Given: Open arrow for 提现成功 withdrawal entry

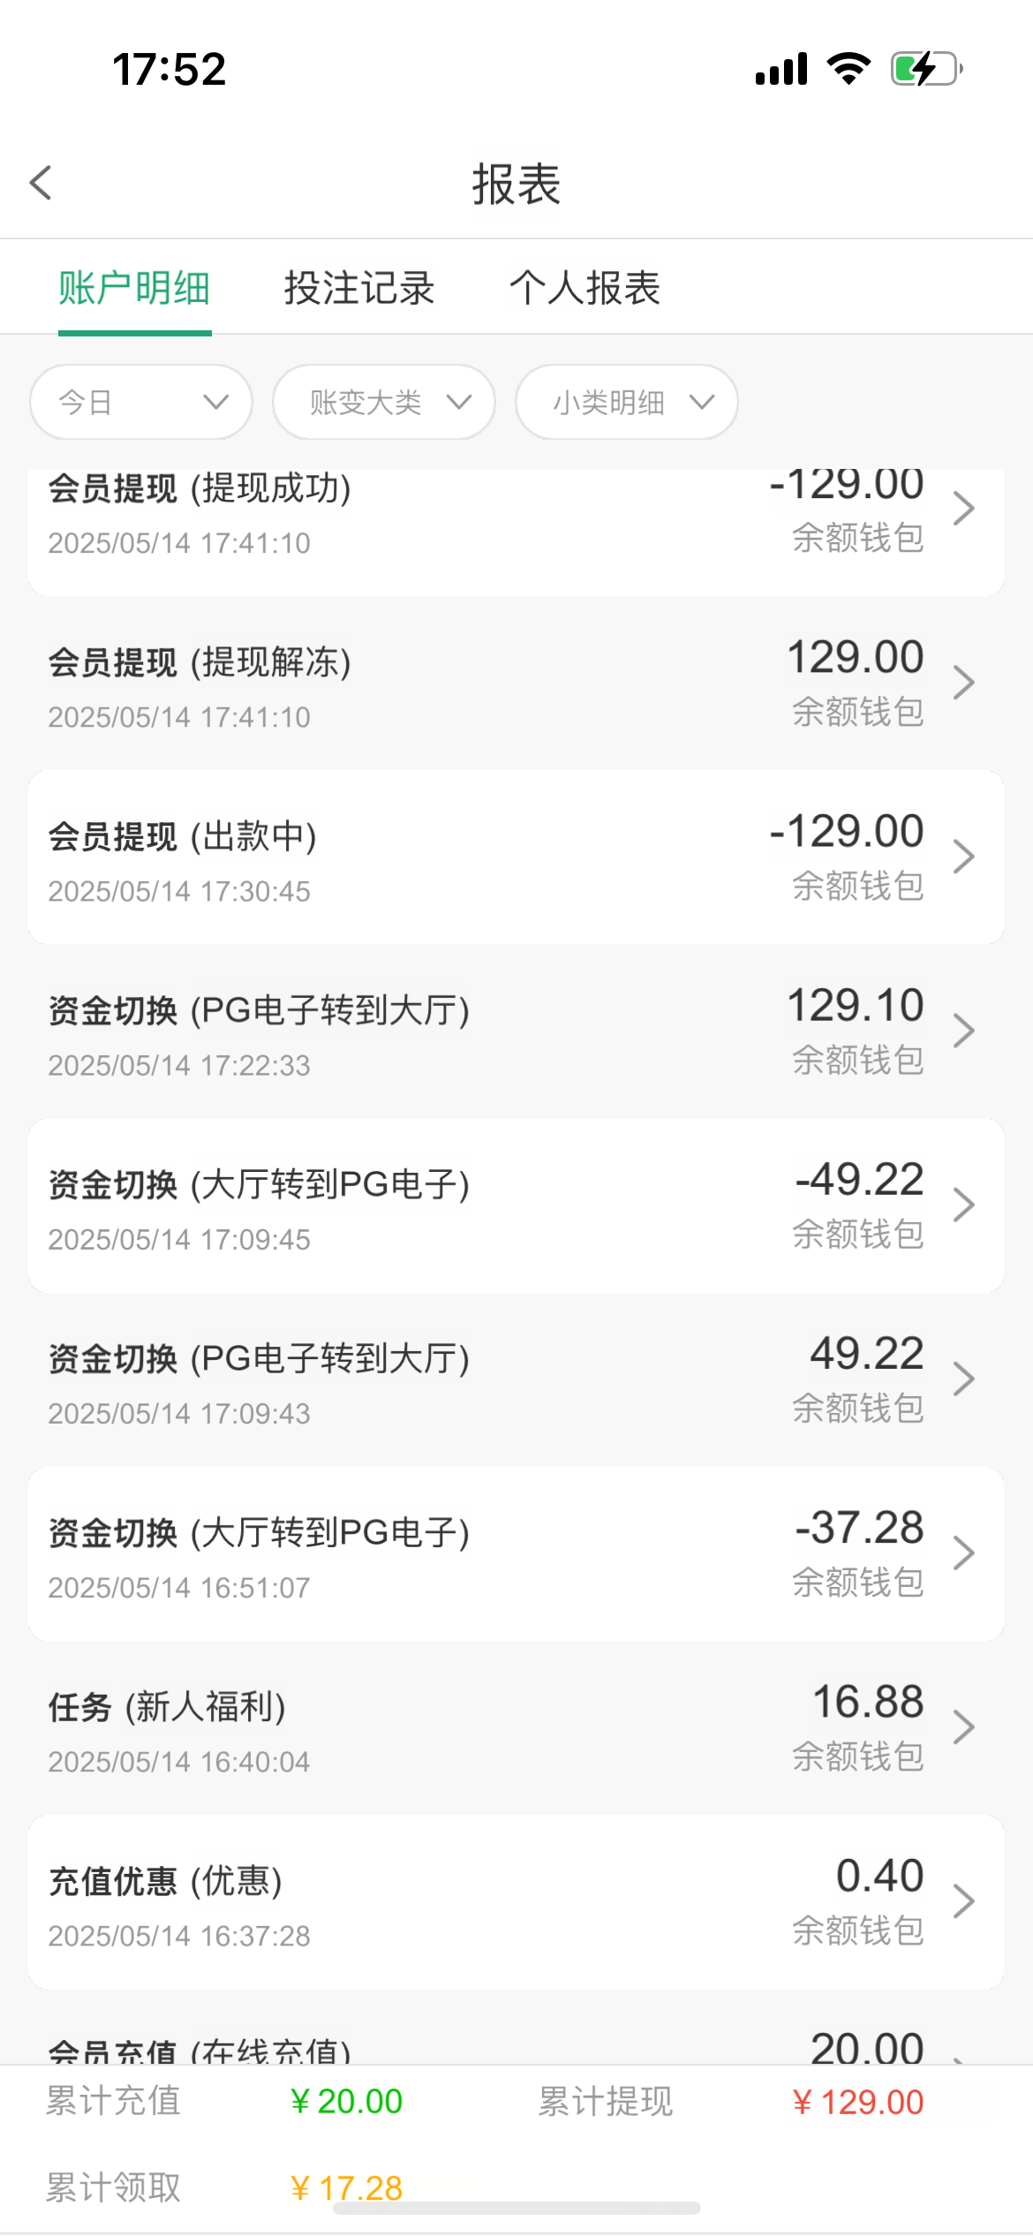Looking at the screenshot, I should (x=964, y=509).
